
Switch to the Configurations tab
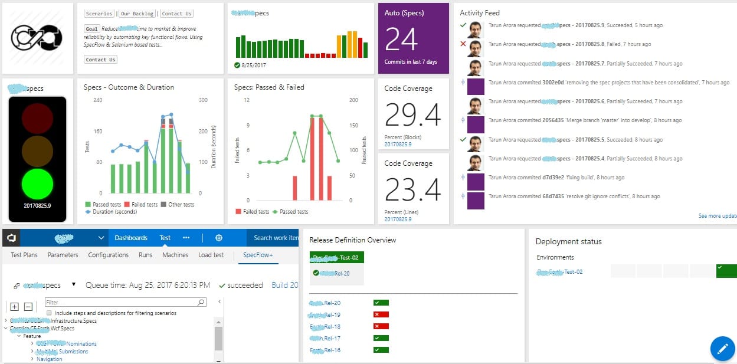[109, 255]
